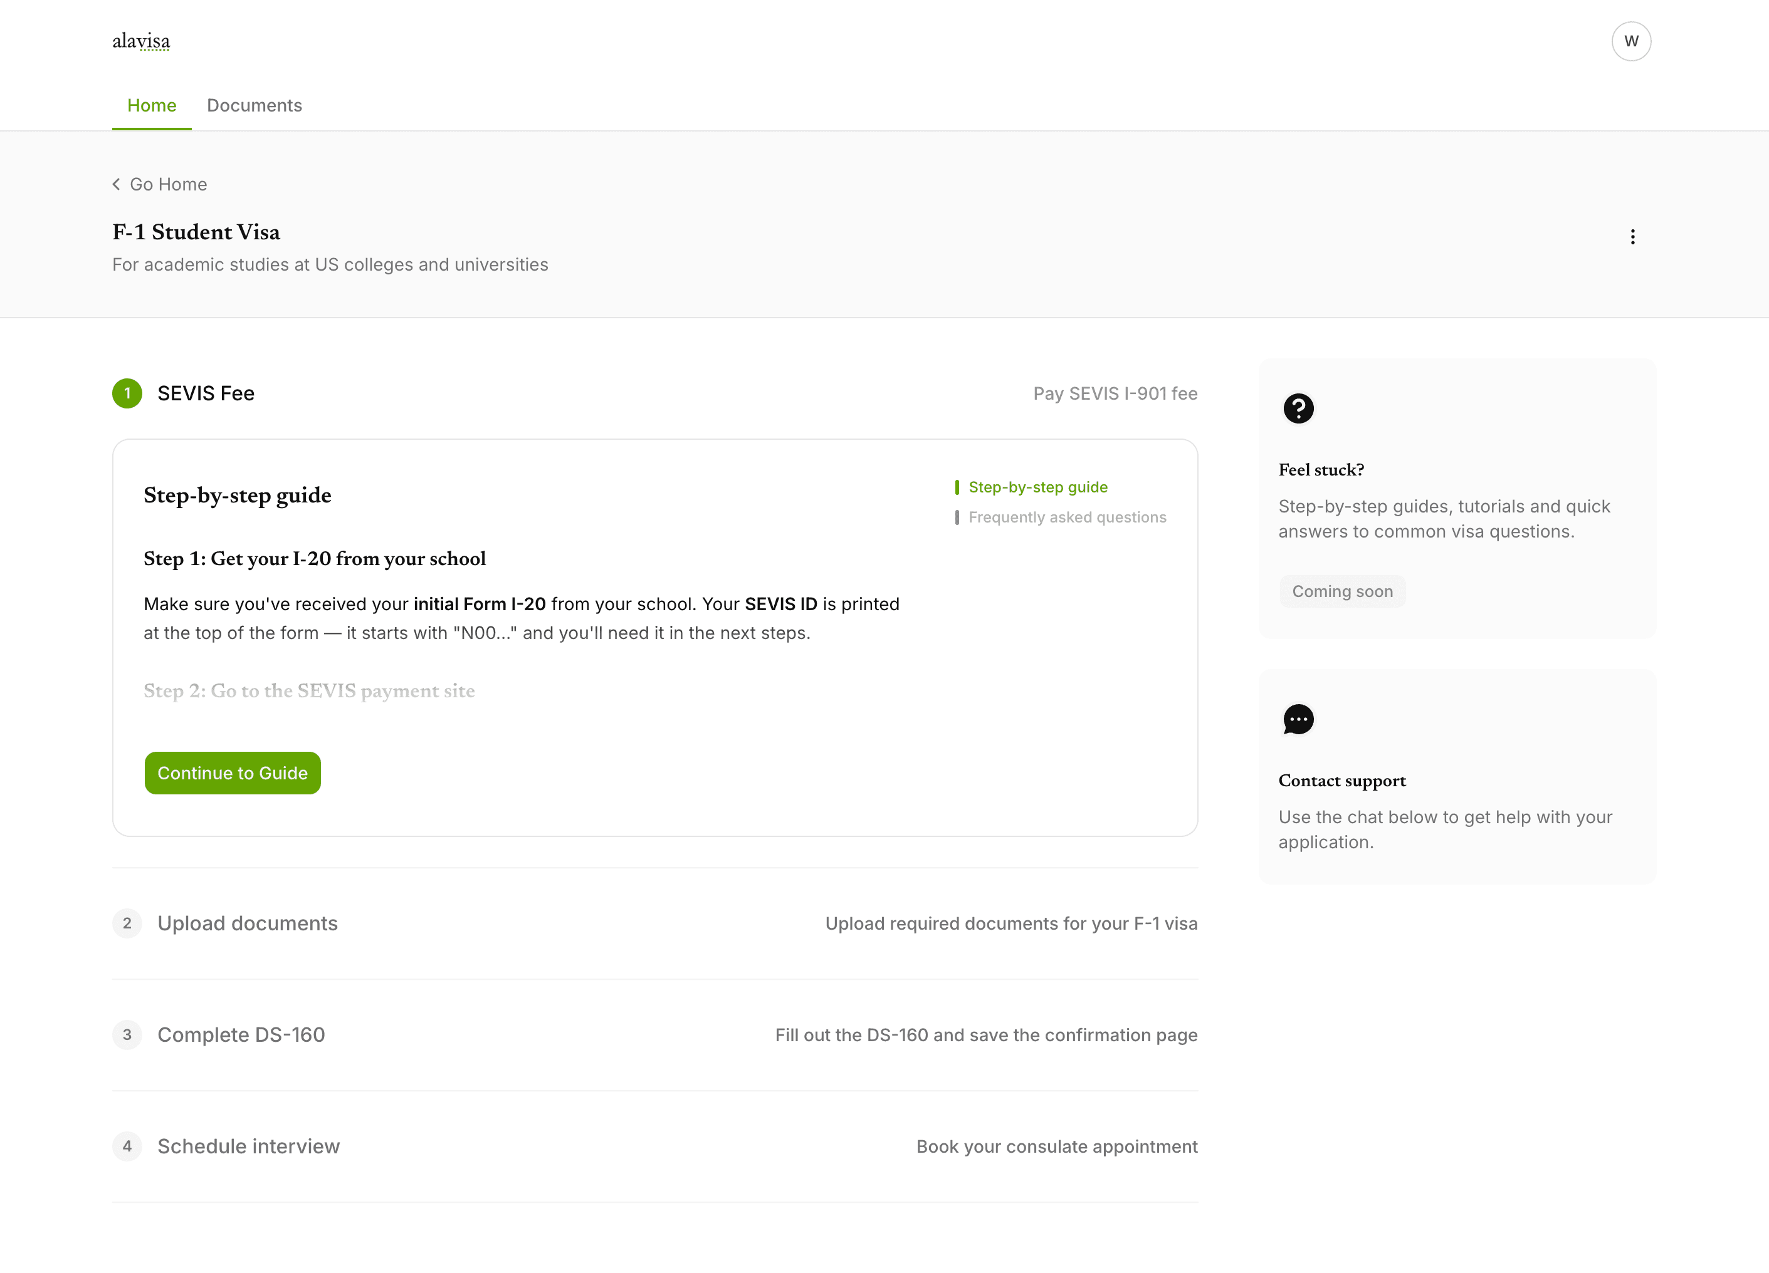
Task: Open the W account avatar
Action: coord(1631,41)
